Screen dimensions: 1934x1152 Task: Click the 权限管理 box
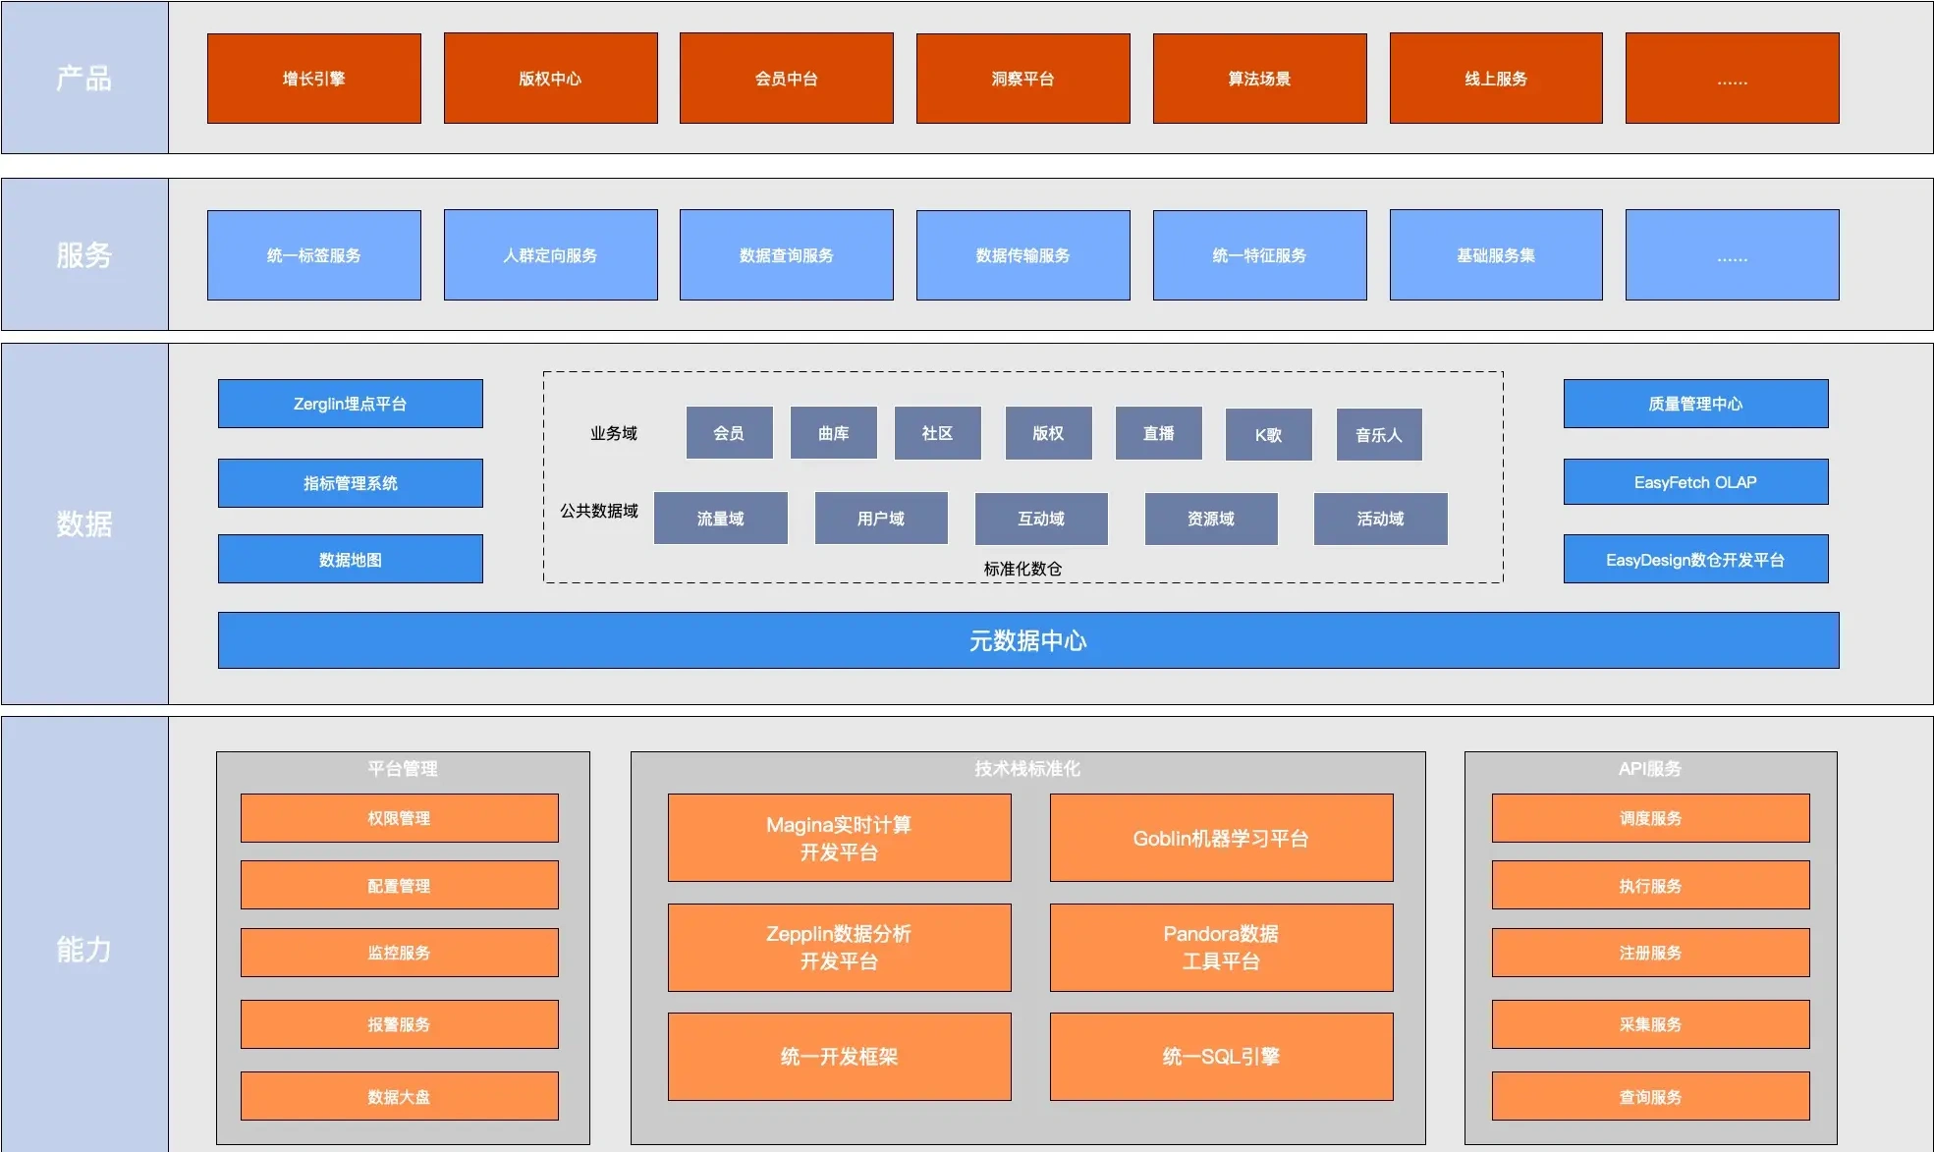tap(399, 818)
